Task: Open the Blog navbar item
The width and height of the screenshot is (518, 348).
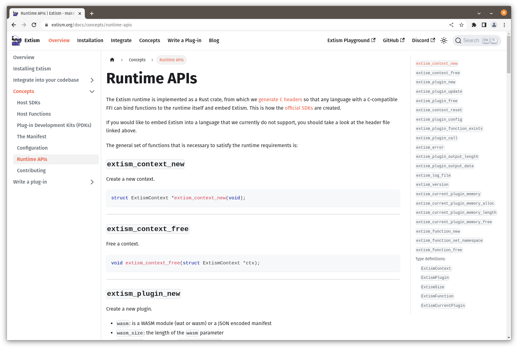Action: tap(214, 41)
